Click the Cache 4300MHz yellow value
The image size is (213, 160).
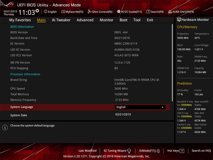click(186, 128)
